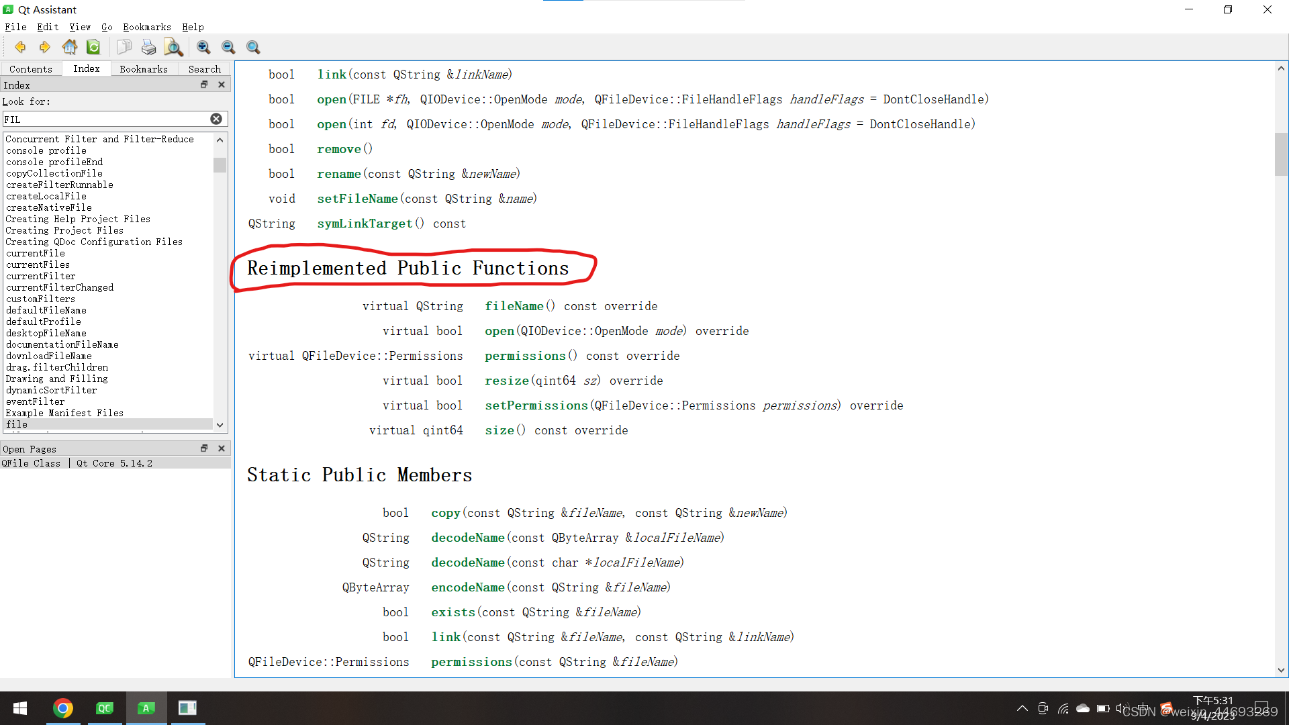Open the setFileName function link
The width and height of the screenshot is (1289, 725).
[x=357, y=199]
